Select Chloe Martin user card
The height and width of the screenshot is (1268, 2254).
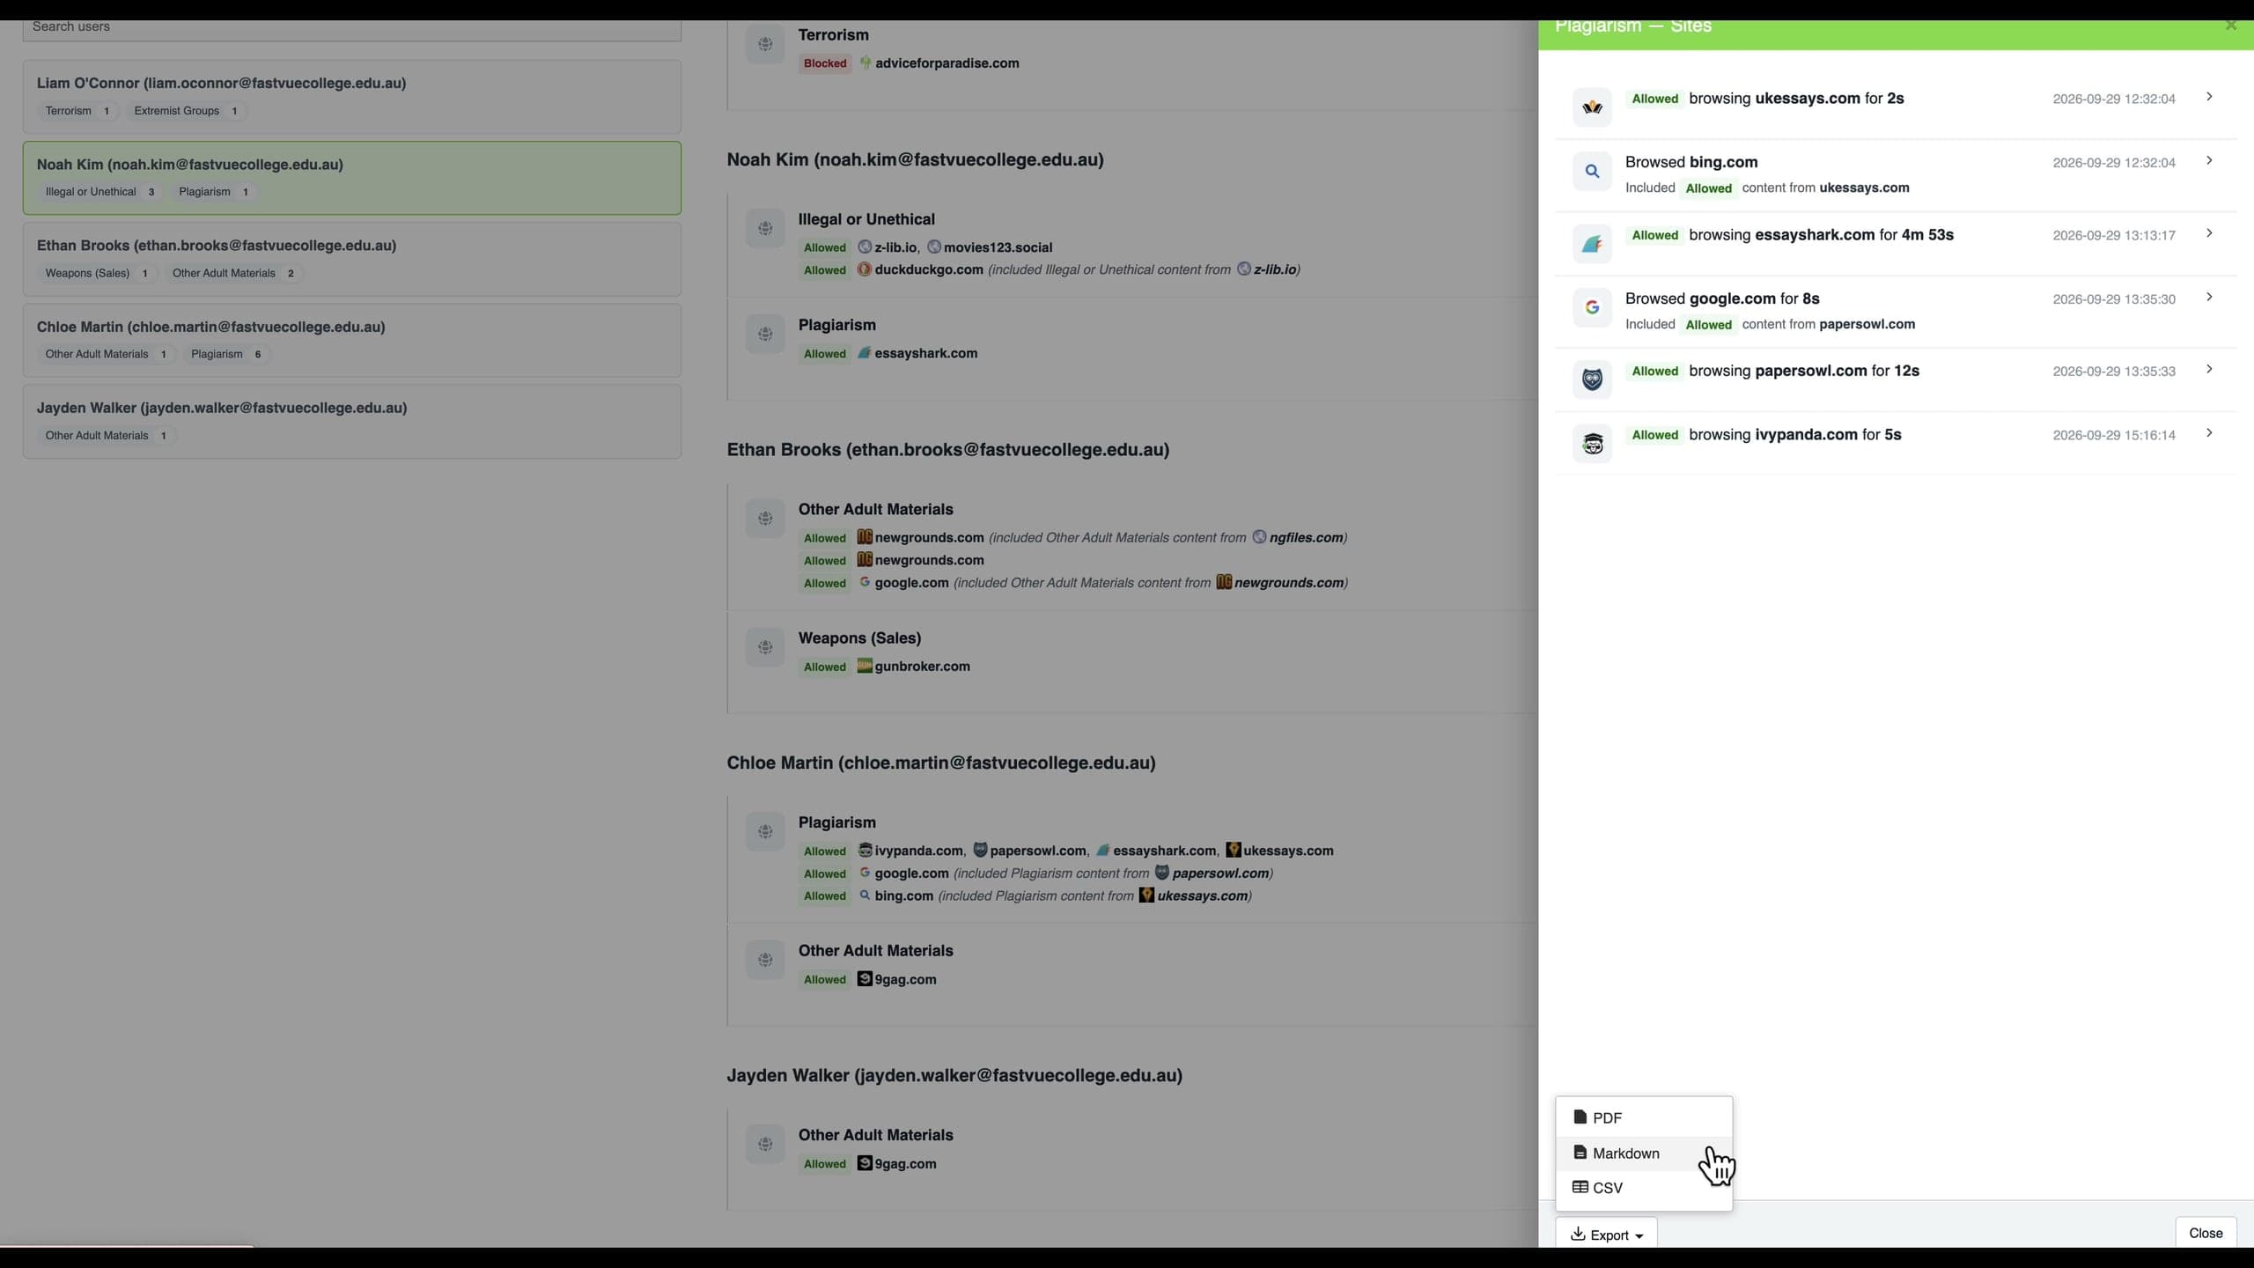[352, 340]
